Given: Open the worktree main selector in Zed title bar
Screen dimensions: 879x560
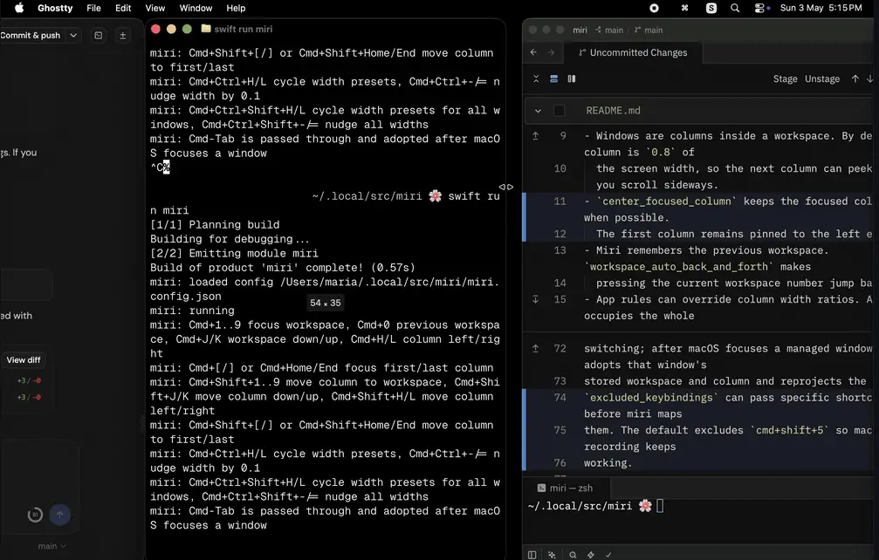Looking at the screenshot, I should pyautogui.click(x=608, y=31).
